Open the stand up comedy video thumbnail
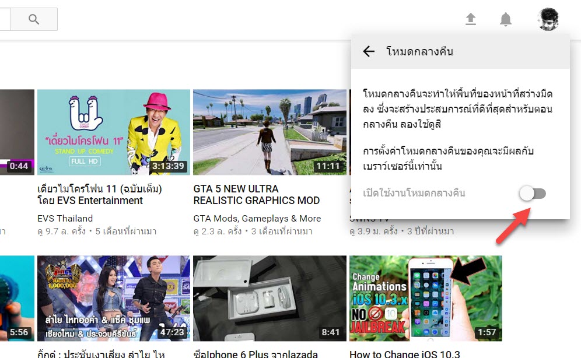Viewport: 581px width, 358px height. pyautogui.click(x=114, y=132)
